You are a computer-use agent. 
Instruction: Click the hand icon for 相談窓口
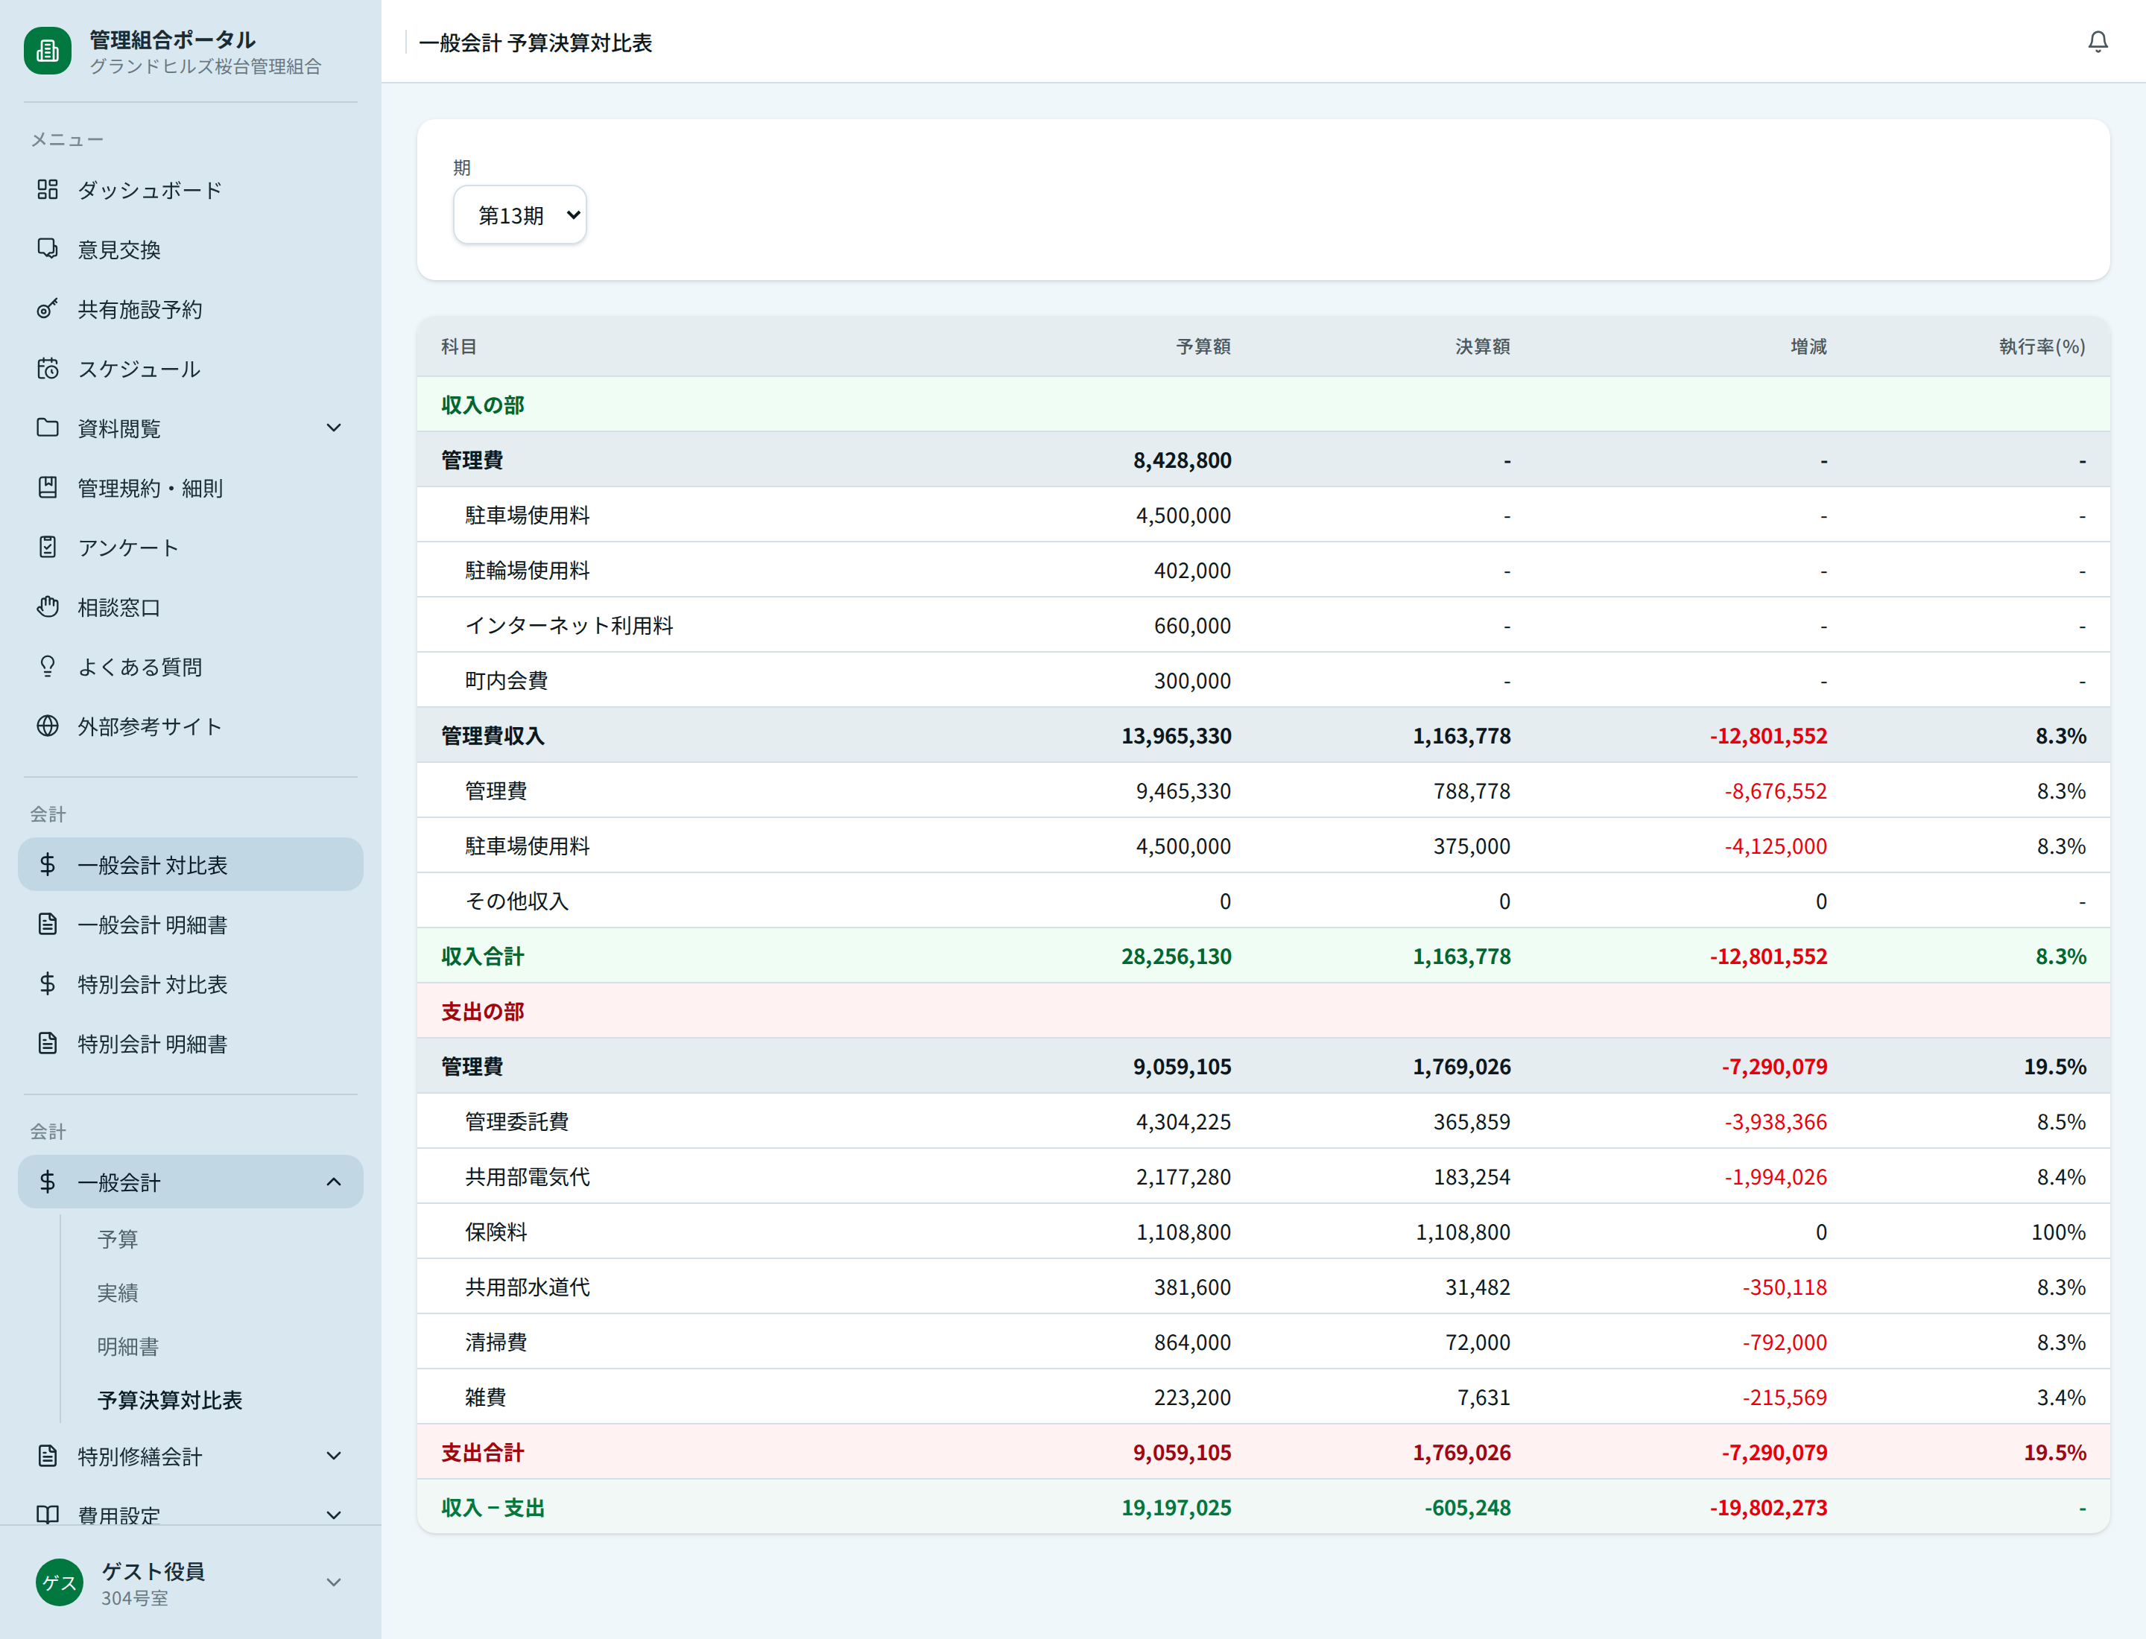(47, 607)
